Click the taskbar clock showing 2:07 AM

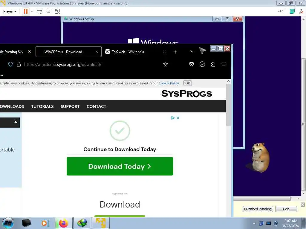coord(291,223)
